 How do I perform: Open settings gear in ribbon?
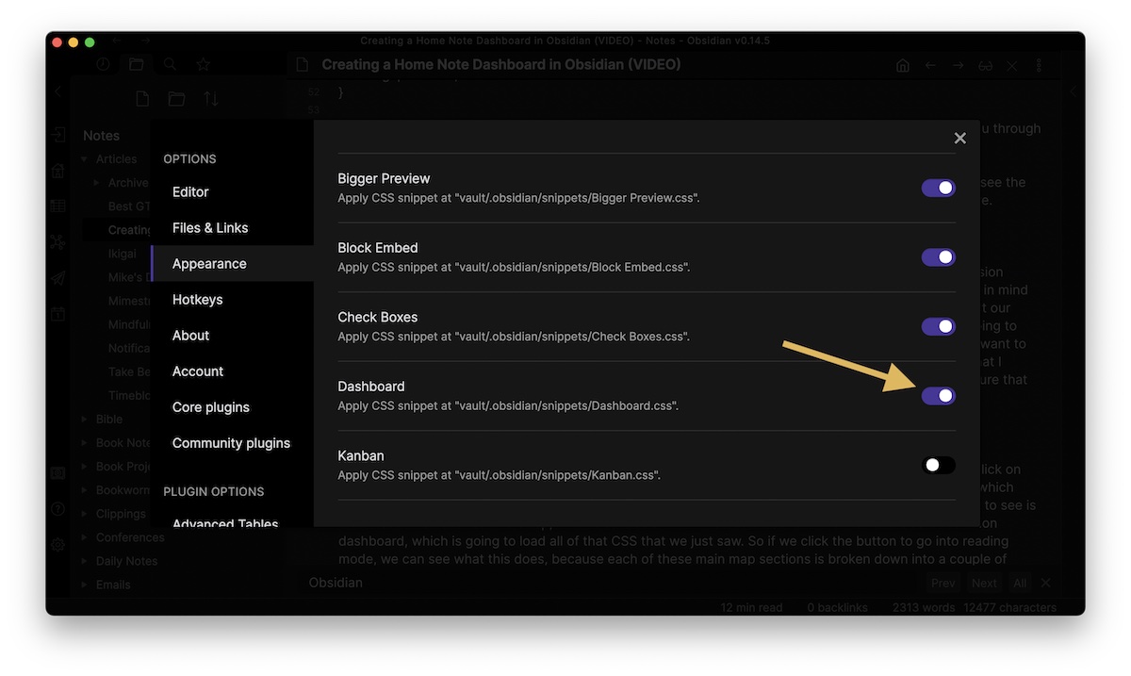(x=57, y=545)
